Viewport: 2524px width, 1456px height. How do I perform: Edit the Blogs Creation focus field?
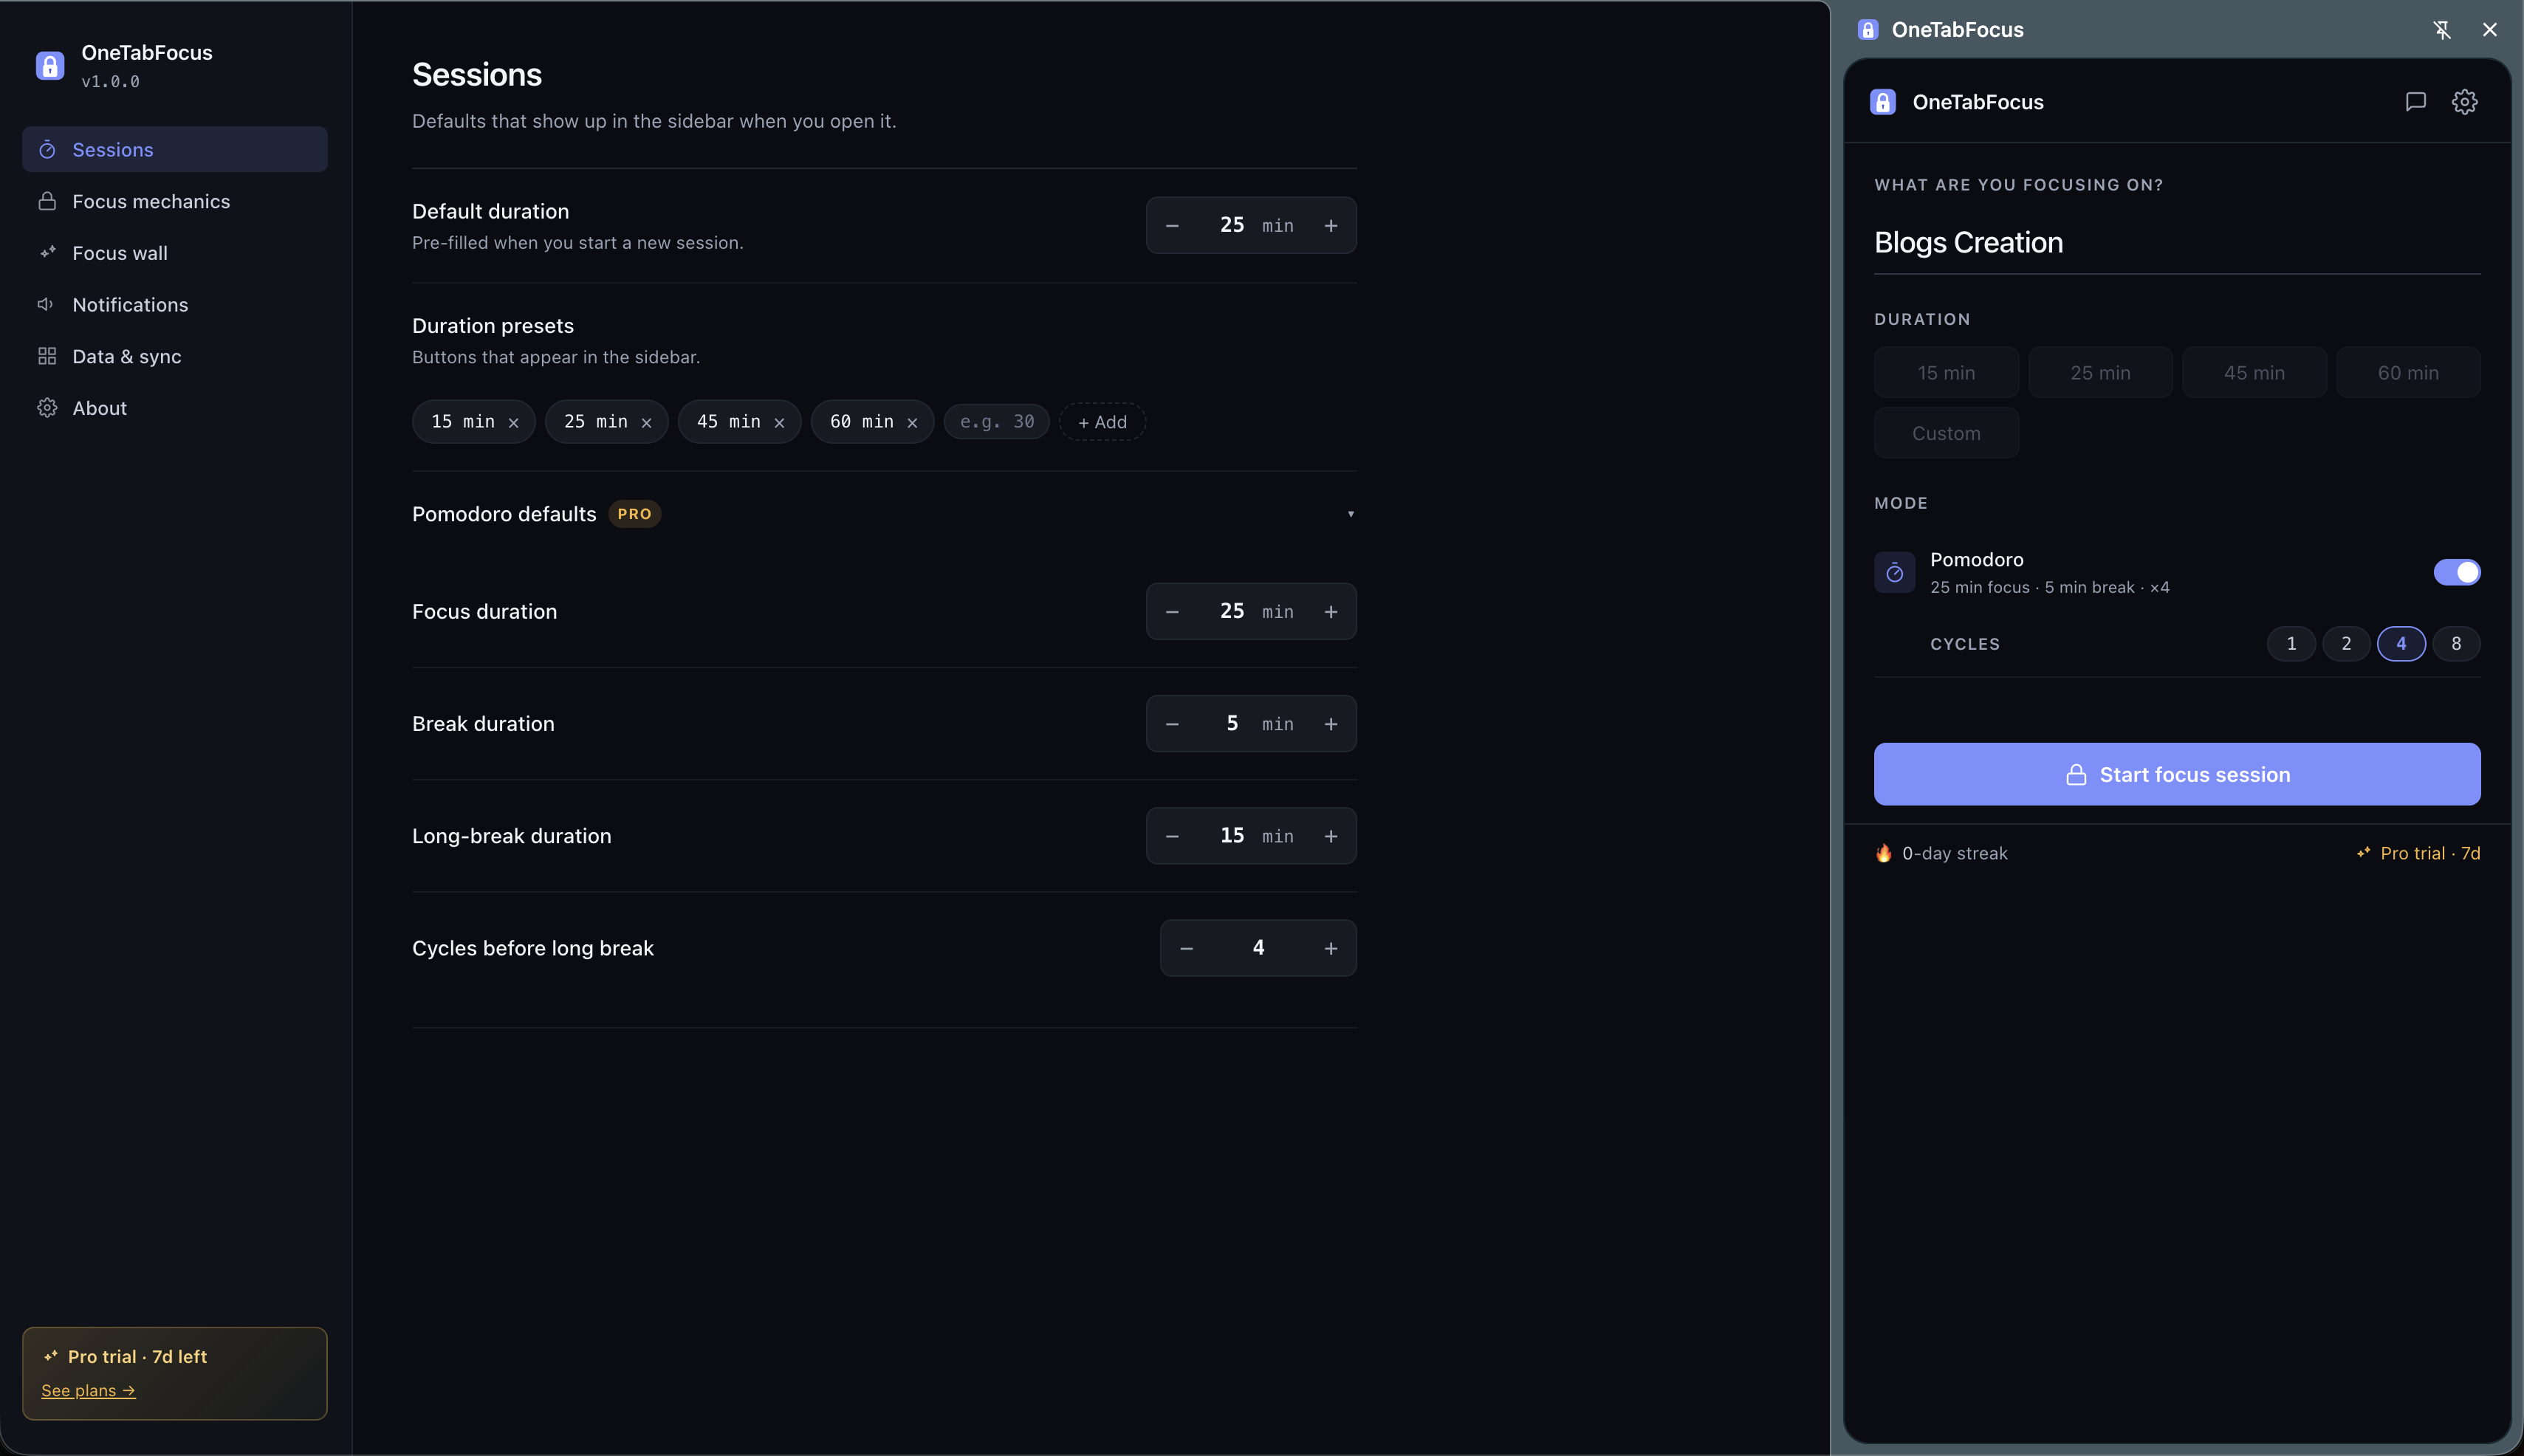[2177, 243]
